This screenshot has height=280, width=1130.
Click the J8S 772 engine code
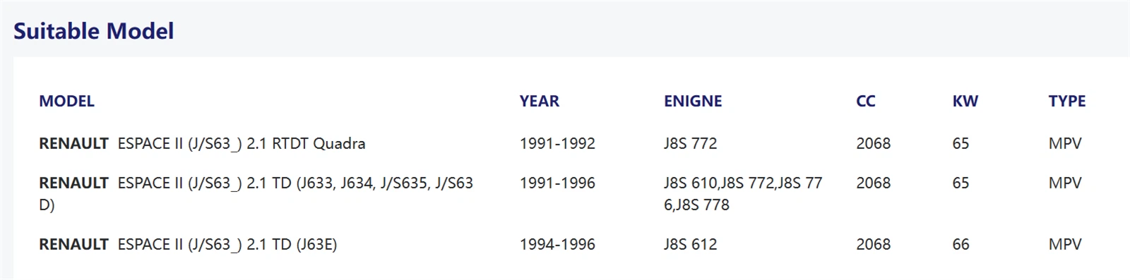coord(690,143)
